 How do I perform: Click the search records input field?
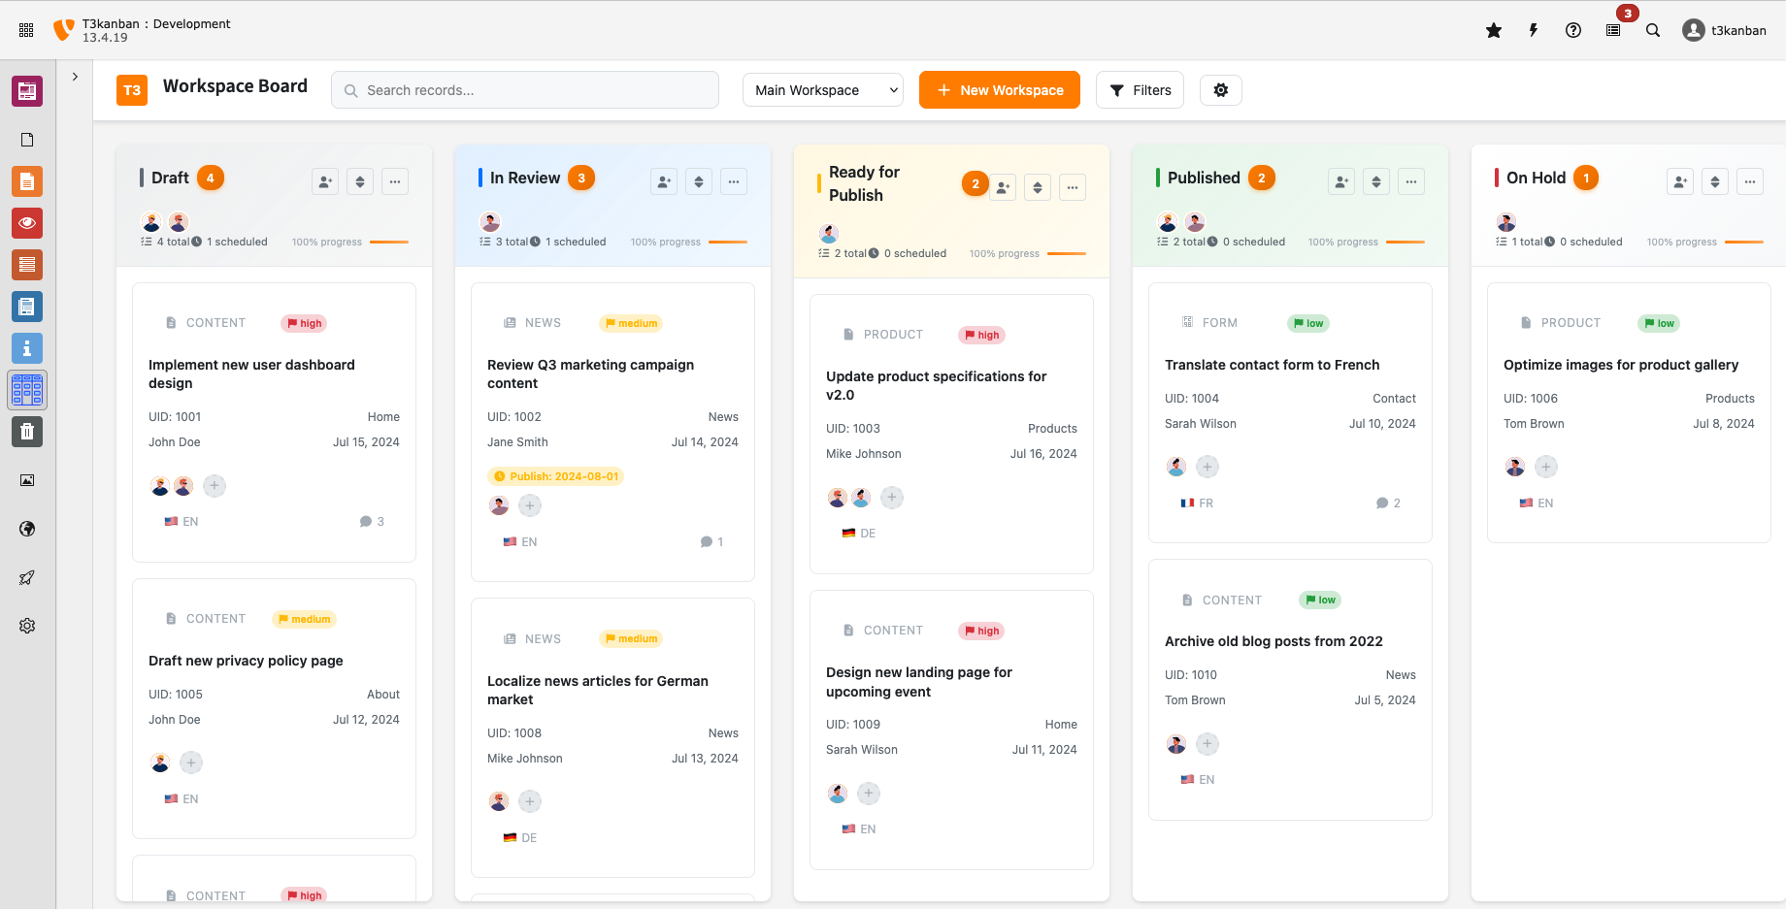click(524, 89)
